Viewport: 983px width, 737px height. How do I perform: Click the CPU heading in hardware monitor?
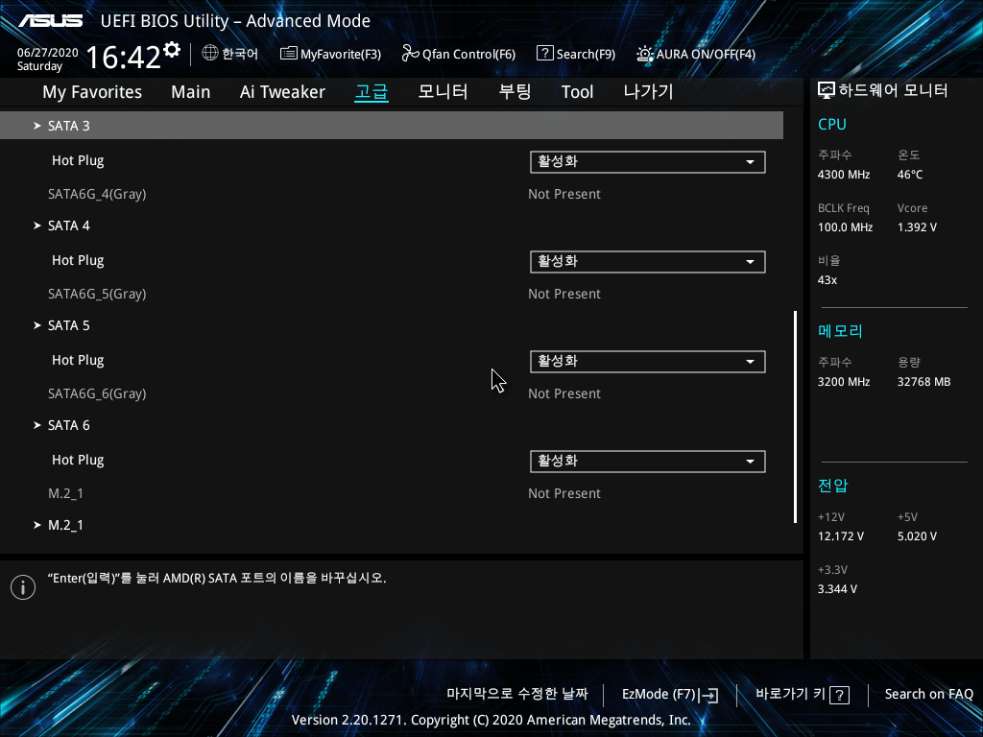832,124
